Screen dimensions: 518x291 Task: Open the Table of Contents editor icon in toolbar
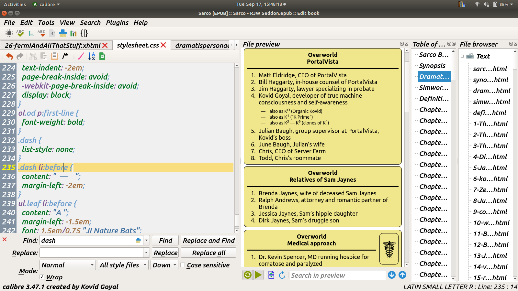(30, 33)
